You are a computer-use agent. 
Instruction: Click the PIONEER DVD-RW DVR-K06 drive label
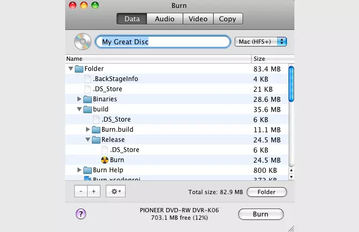tap(179, 210)
